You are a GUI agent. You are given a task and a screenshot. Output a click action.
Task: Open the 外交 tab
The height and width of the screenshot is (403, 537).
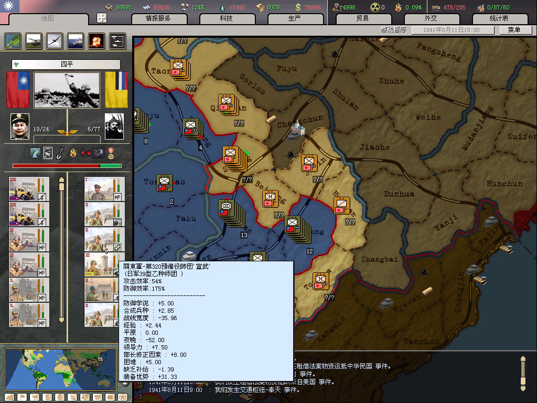[x=431, y=18]
